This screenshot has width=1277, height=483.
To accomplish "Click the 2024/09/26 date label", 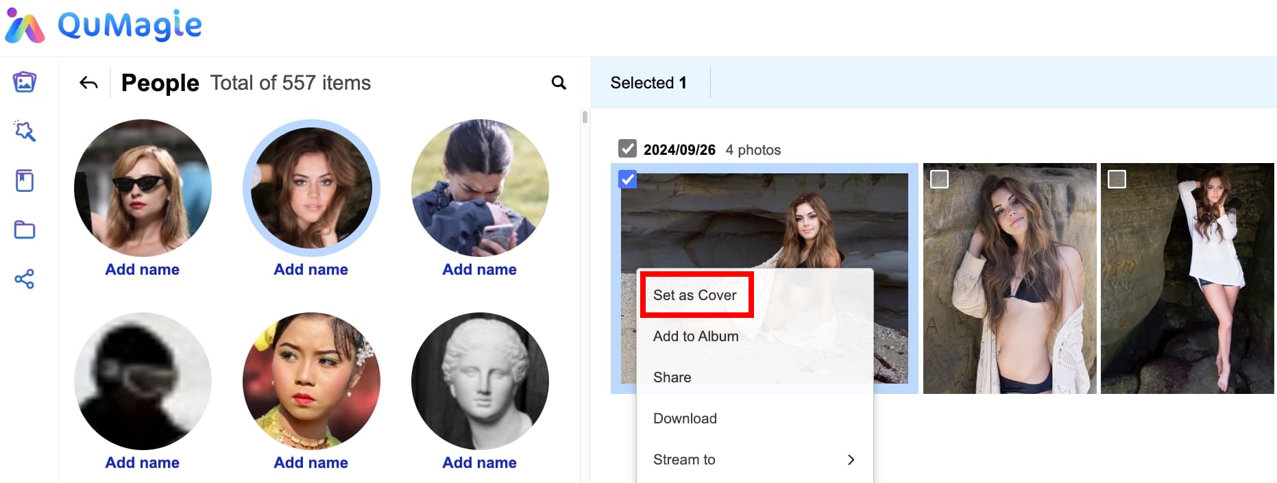I will pyautogui.click(x=679, y=149).
